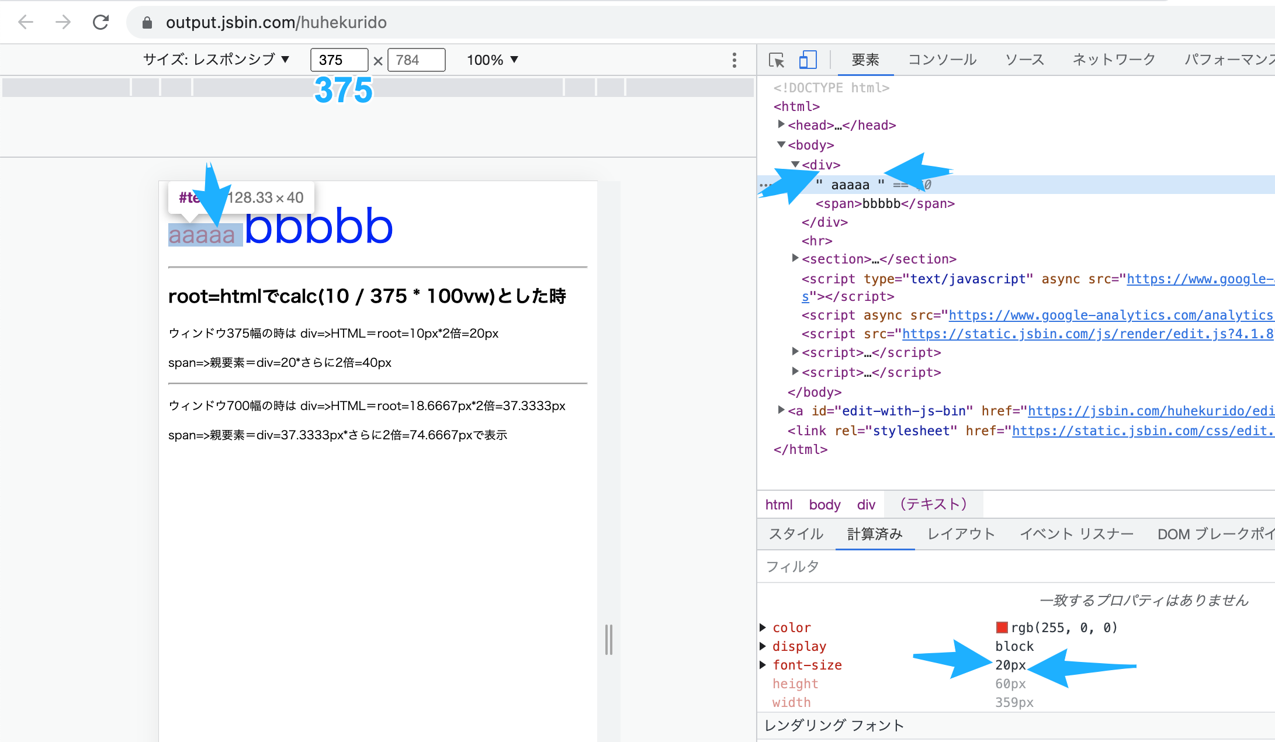Switch to the コンソール tab

(942, 60)
